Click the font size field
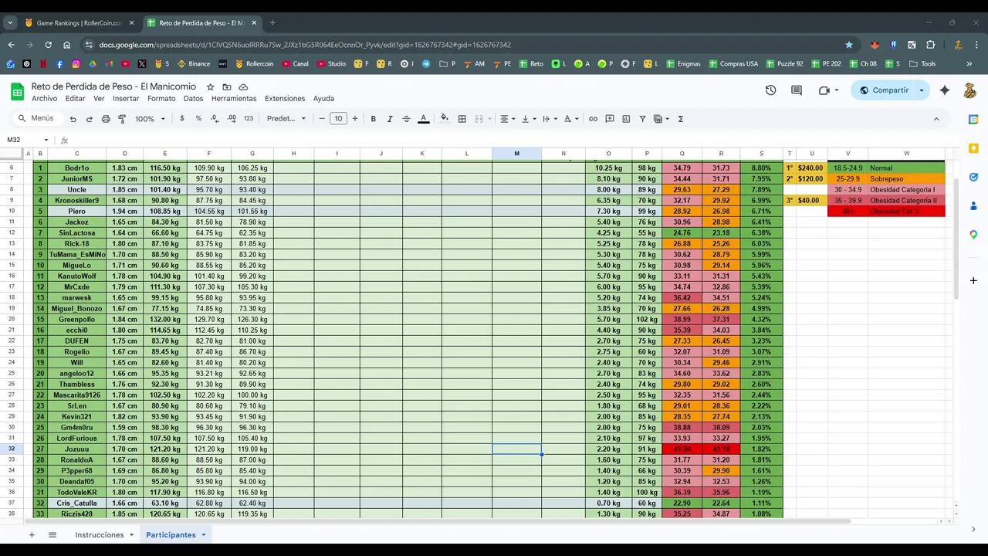The width and height of the screenshot is (988, 556). pos(338,119)
